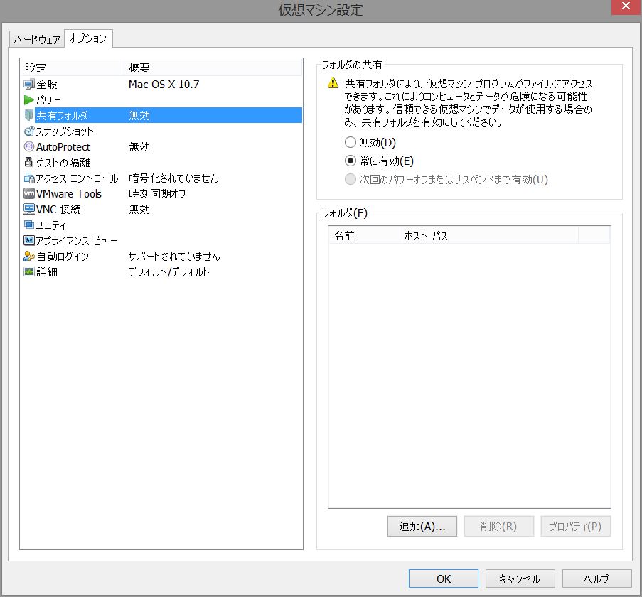Click the アクセス コントロール icon

point(29,178)
